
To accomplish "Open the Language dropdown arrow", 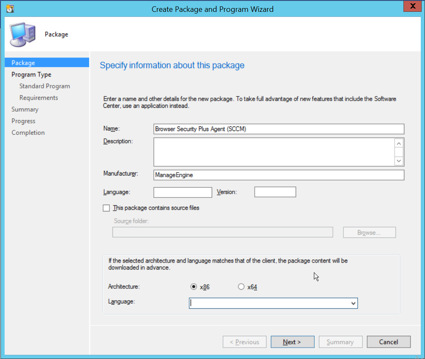I will coord(353,303).
